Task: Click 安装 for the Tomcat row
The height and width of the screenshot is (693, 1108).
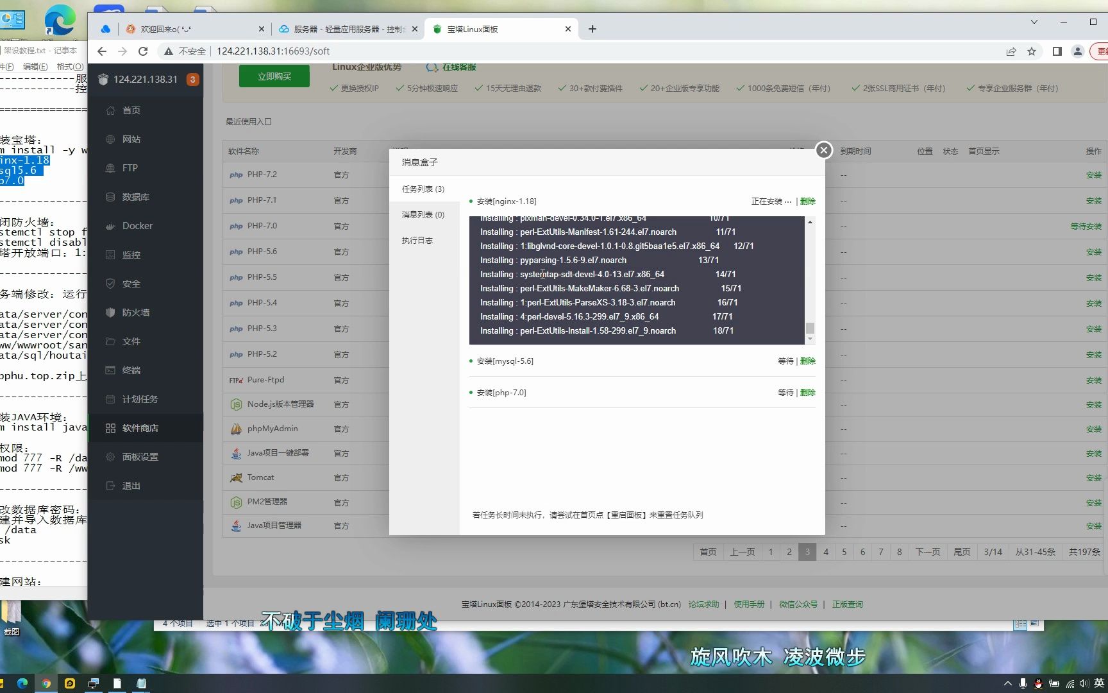Action: [1093, 478]
